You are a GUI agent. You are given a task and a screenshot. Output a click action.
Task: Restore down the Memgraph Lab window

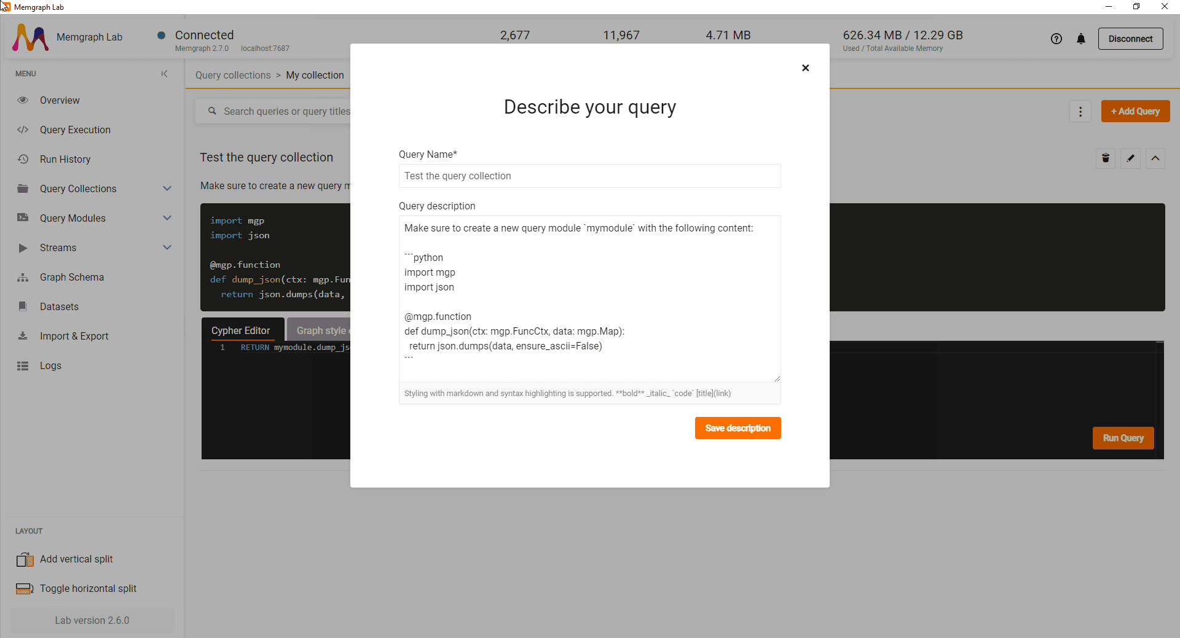click(x=1136, y=7)
